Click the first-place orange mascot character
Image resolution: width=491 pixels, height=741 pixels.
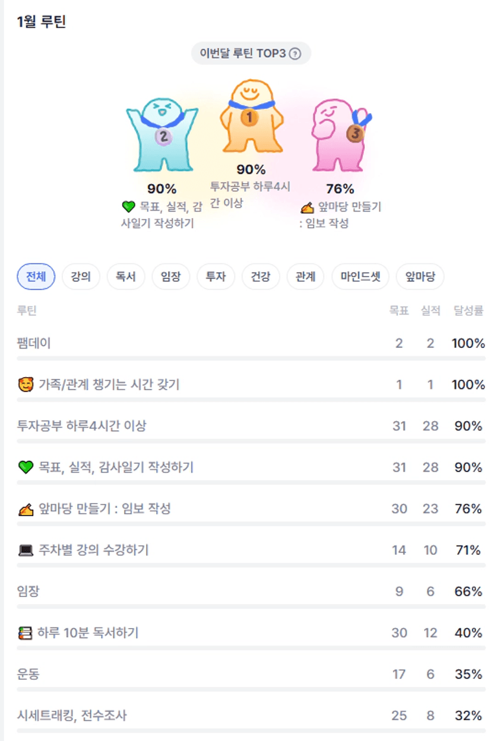pyautogui.click(x=251, y=117)
